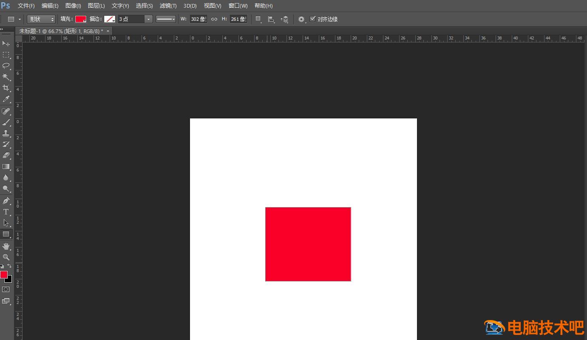Select the Eyedropper tool
This screenshot has width=587, height=340.
(6, 99)
